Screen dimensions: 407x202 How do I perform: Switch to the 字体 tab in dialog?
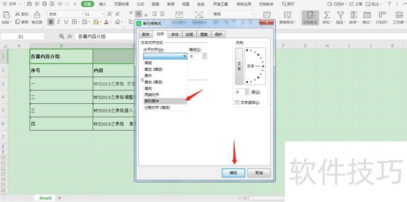click(x=175, y=35)
